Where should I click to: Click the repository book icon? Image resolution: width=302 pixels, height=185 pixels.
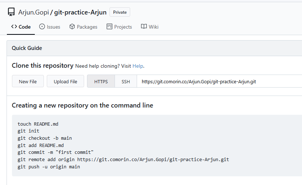tap(11, 12)
